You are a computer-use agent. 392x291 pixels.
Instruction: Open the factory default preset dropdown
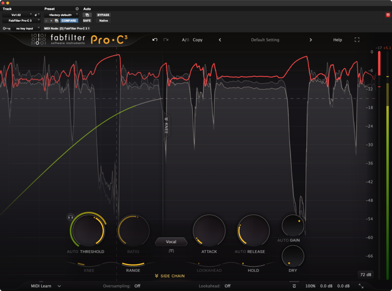pos(60,15)
